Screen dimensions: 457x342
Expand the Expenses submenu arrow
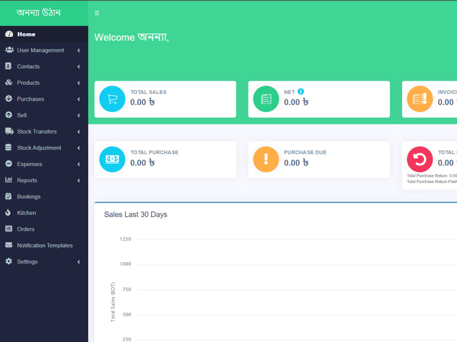pyautogui.click(x=79, y=164)
